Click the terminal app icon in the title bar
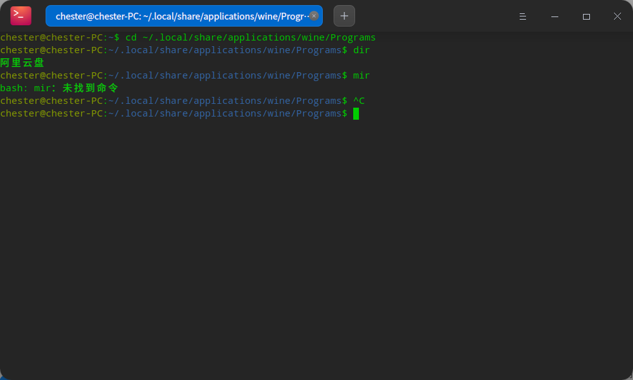Image resolution: width=633 pixels, height=380 pixels. (20, 16)
